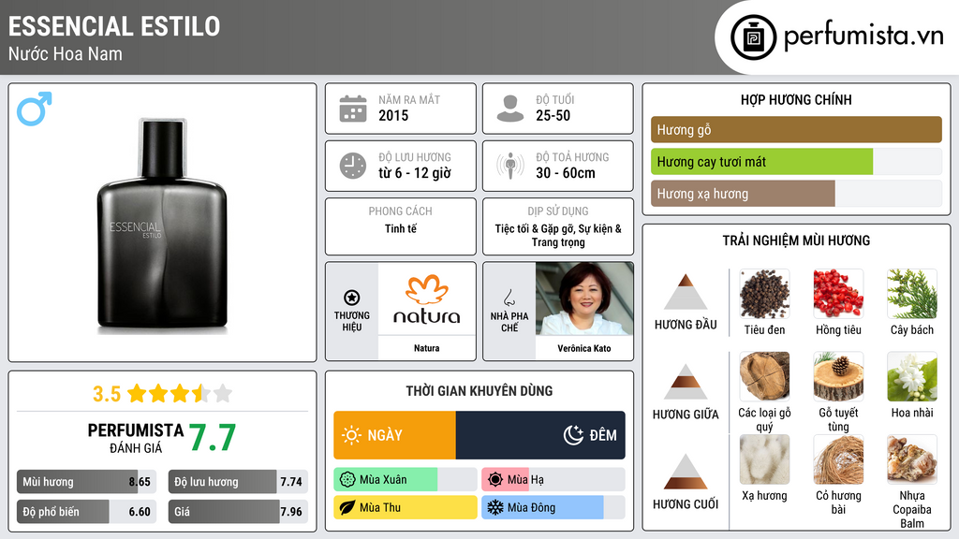Image resolution: width=959 pixels, height=539 pixels.
Task: Click the Tiệc tối & Gặp gỡ occasion text
Action: click(x=558, y=235)
